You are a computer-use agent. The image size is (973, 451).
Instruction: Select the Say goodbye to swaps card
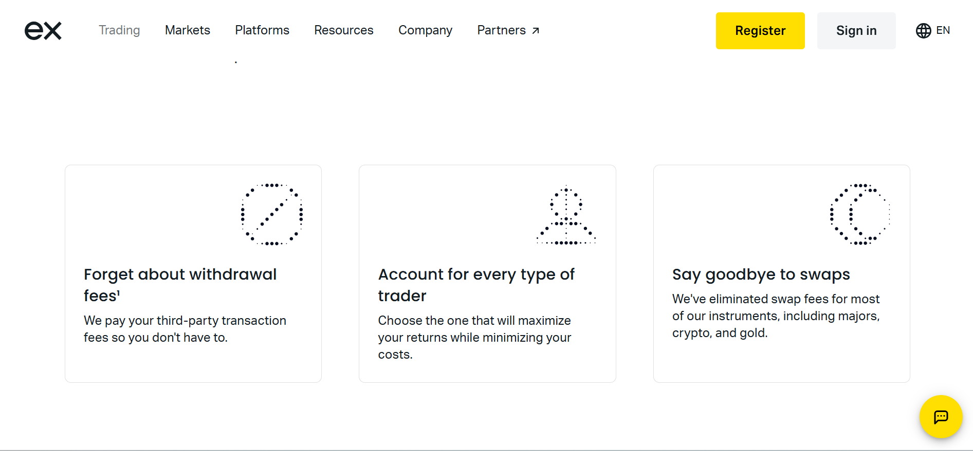(781, 273)
